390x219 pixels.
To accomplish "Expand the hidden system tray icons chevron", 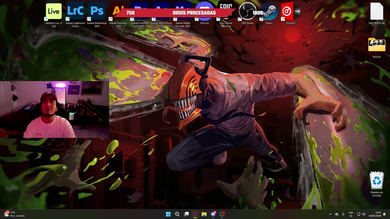I will tap(330, 214).
